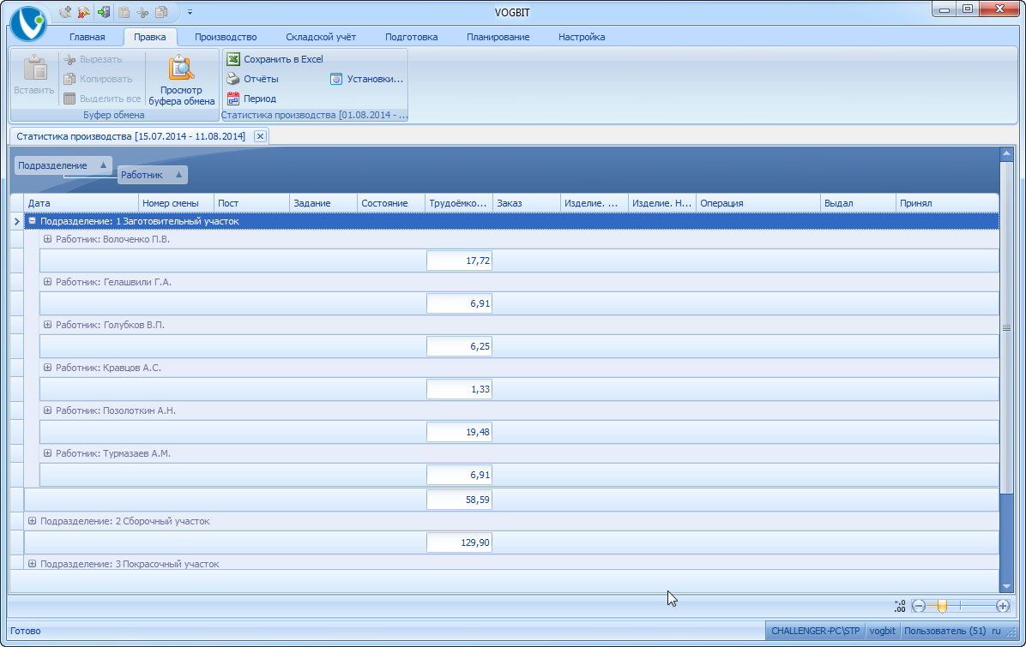This screenshot has height=647, width=1026.
Task: Expand the Работник: Волоченко П.В. row
Action: 48,239
